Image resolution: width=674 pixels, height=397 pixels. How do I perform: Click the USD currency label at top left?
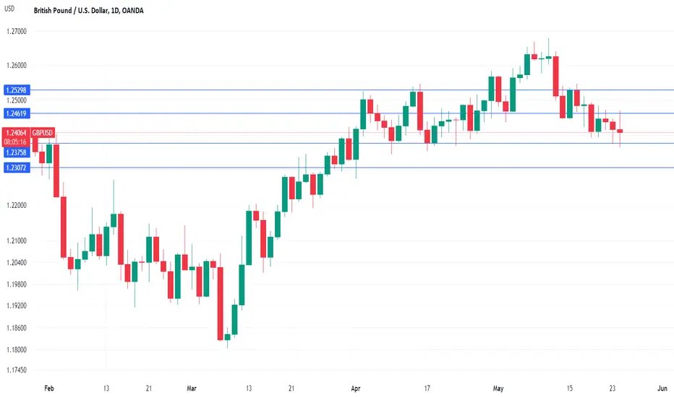point(9,9)
